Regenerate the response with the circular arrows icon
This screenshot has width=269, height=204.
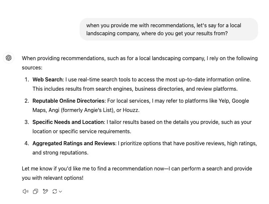point(55,191)
